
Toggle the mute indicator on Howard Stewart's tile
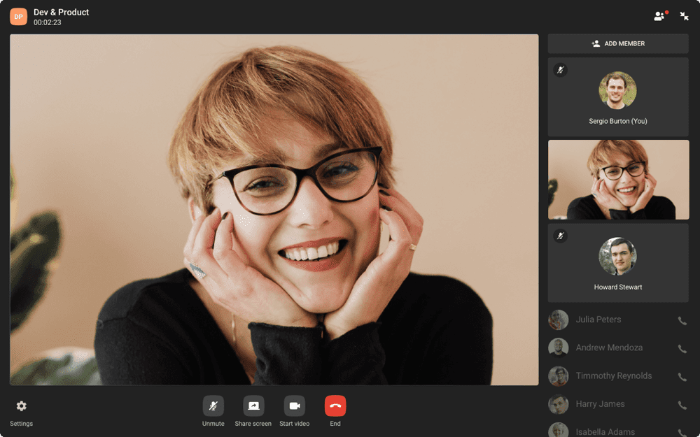(x=560, y=236)
